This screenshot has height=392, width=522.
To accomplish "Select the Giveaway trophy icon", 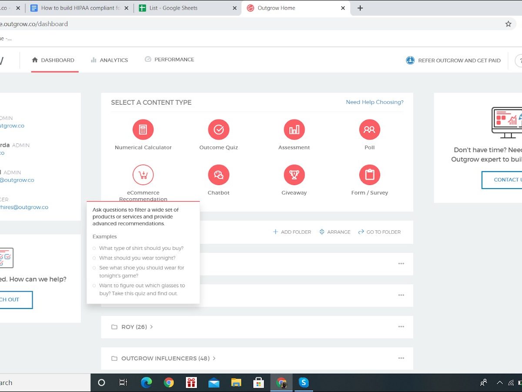I will 294,175.
